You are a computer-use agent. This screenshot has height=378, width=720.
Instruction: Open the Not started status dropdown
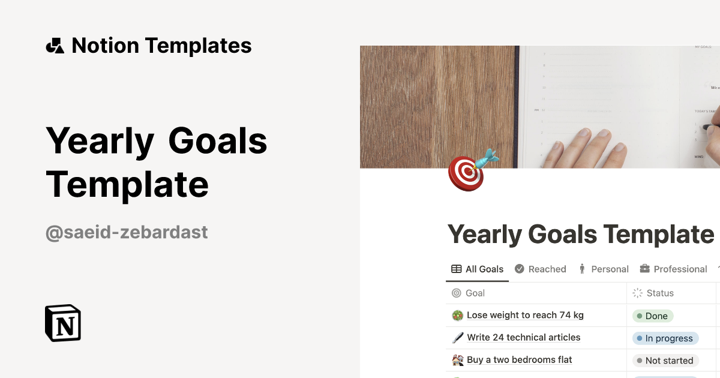click(x=665, y=361)
